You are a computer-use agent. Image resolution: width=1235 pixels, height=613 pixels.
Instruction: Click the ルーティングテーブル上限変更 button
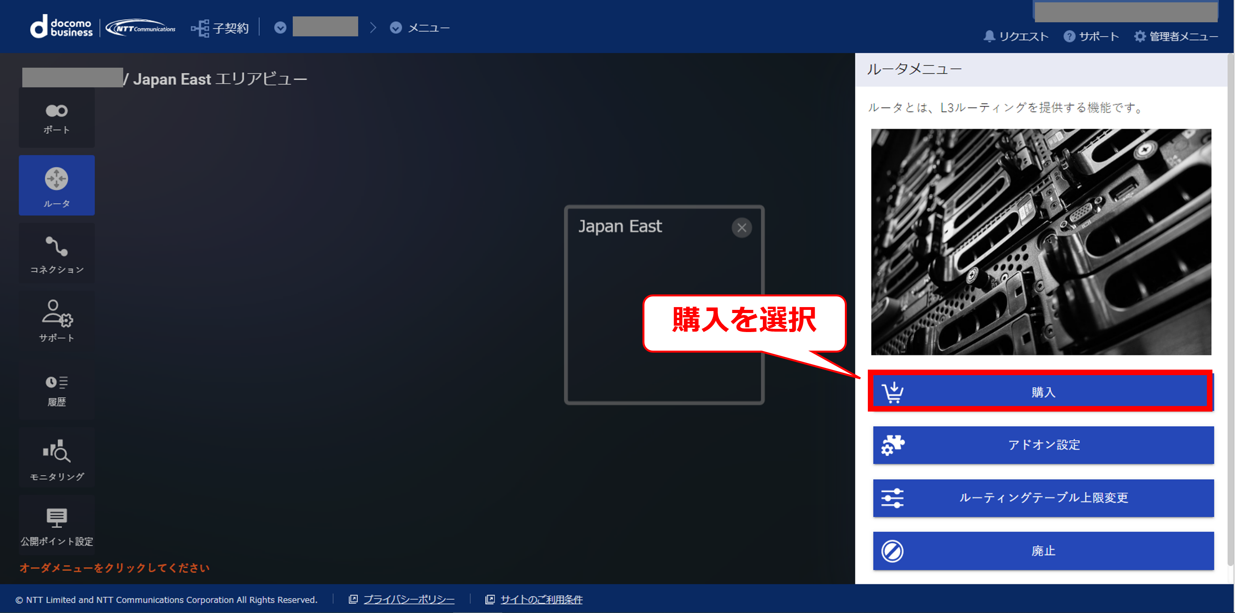pyautogui.click(x=1043, y=498)
